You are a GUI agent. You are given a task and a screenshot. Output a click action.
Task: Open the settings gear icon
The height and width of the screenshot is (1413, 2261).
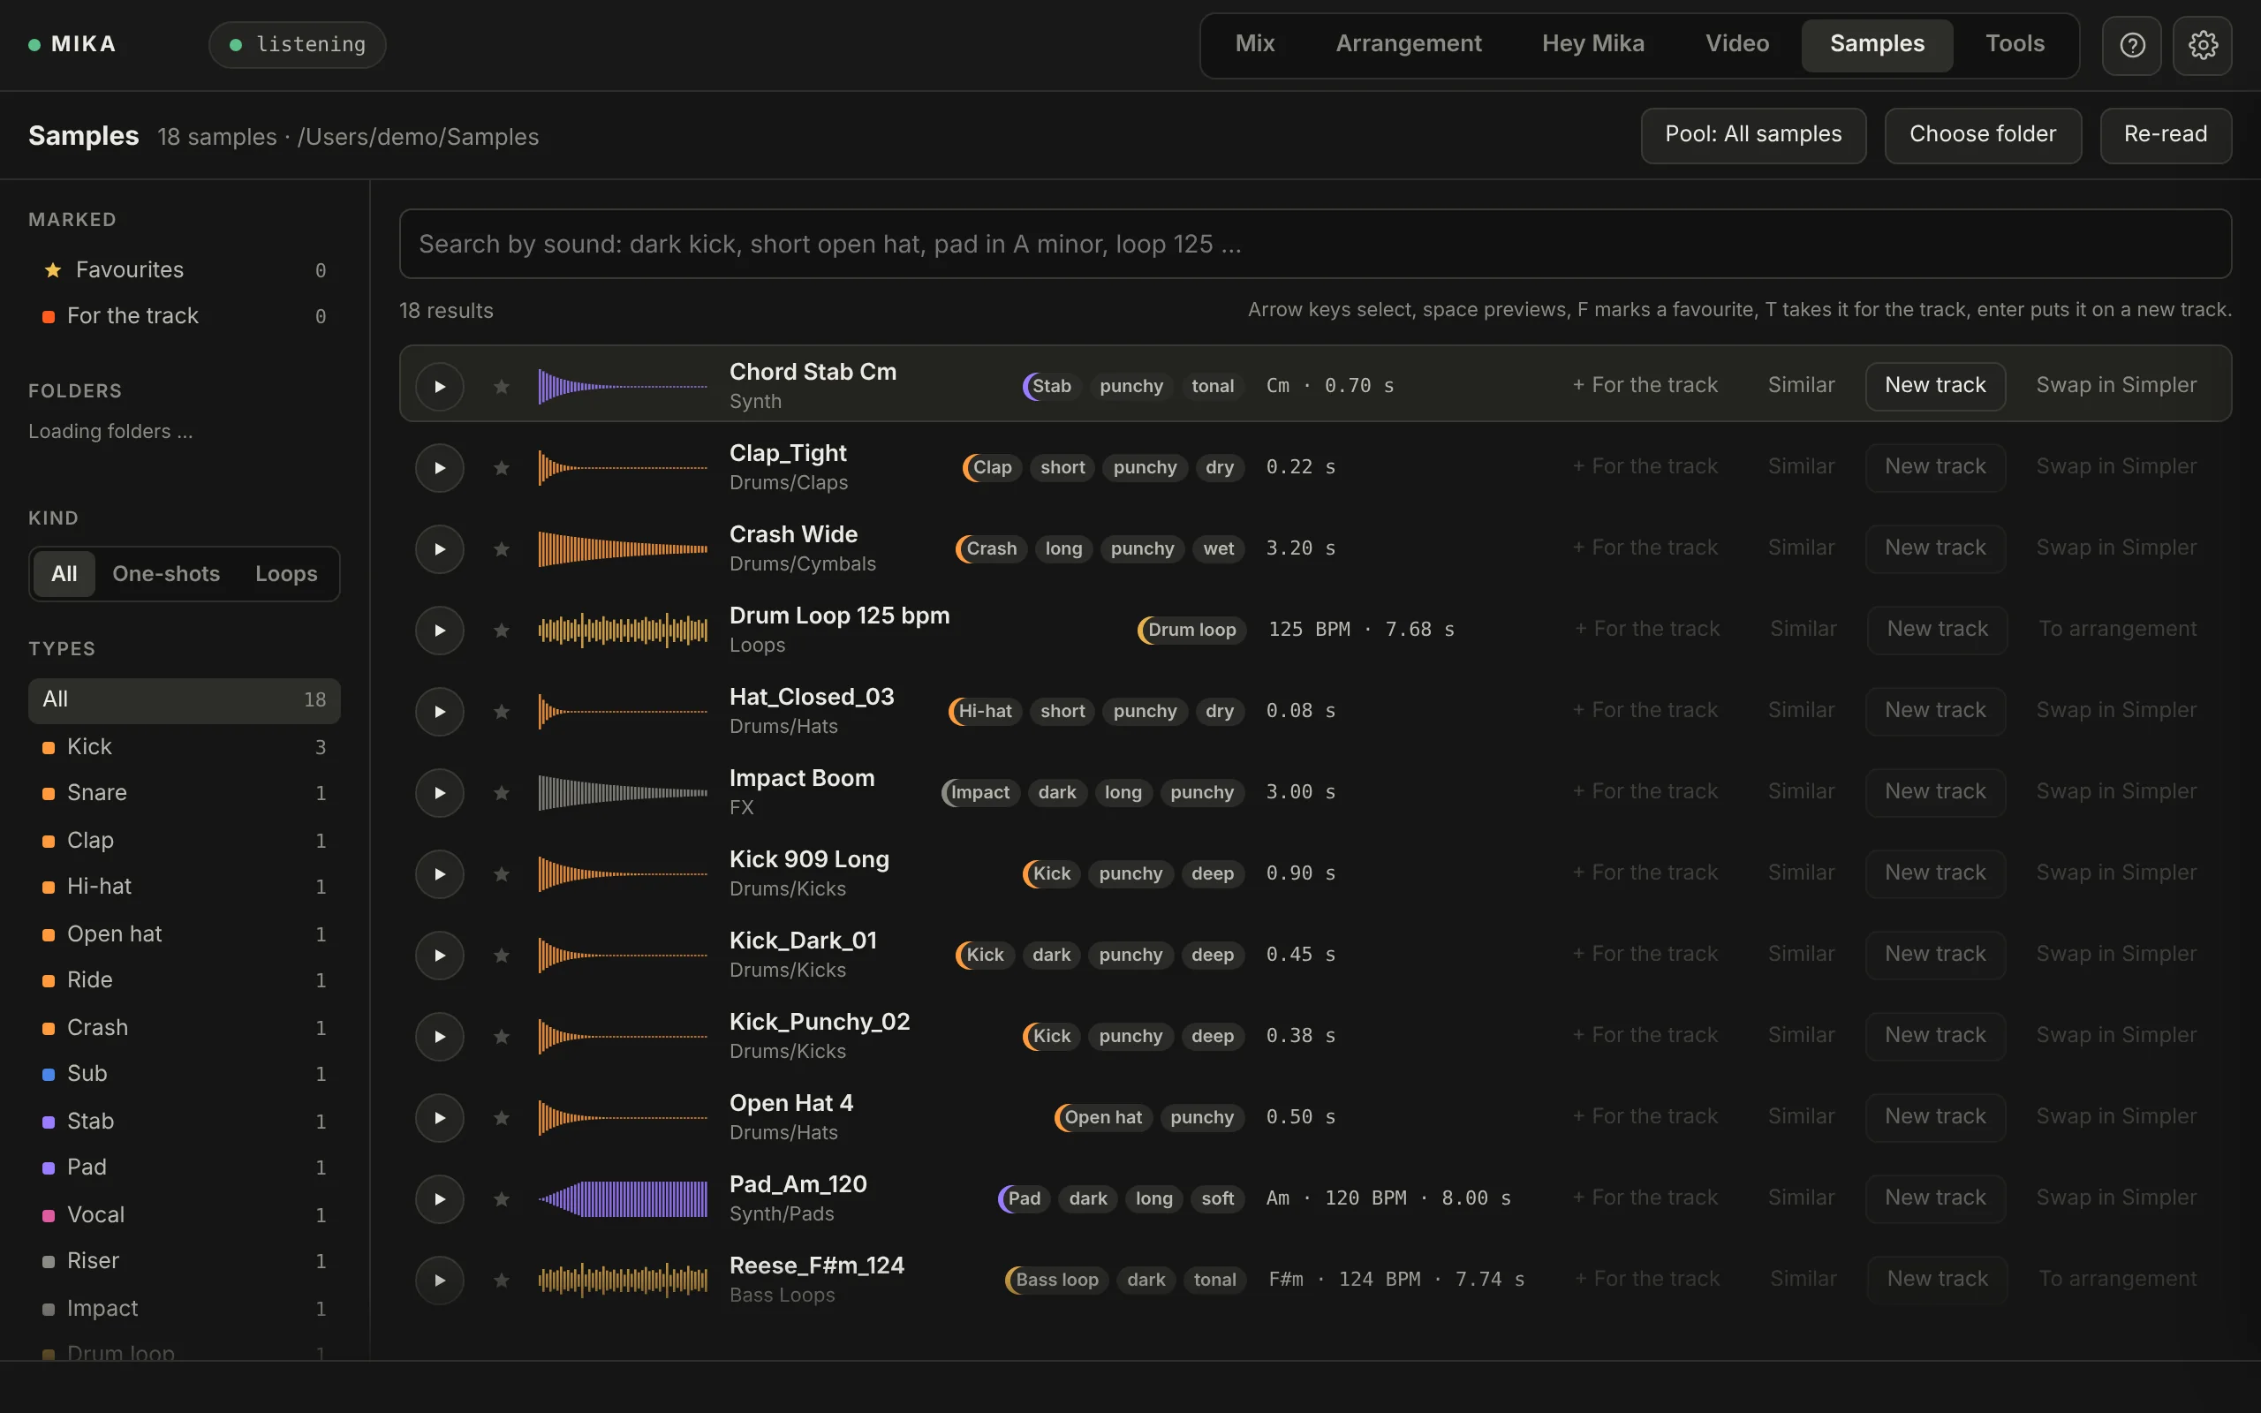[x=2202, y=45]
